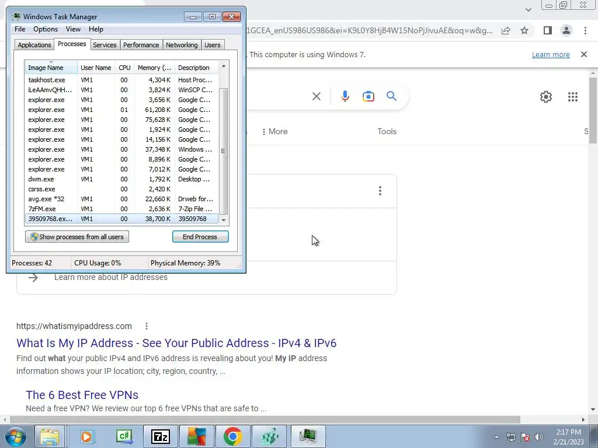Open Google search by image camera
The image size is (598, 448).
point(368,96)
